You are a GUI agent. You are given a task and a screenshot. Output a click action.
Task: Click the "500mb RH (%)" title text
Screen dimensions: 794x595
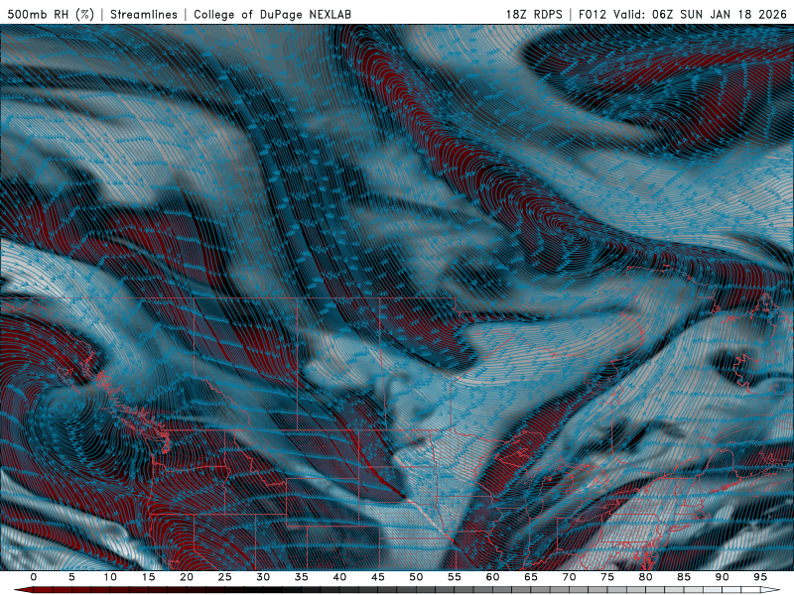51,14
